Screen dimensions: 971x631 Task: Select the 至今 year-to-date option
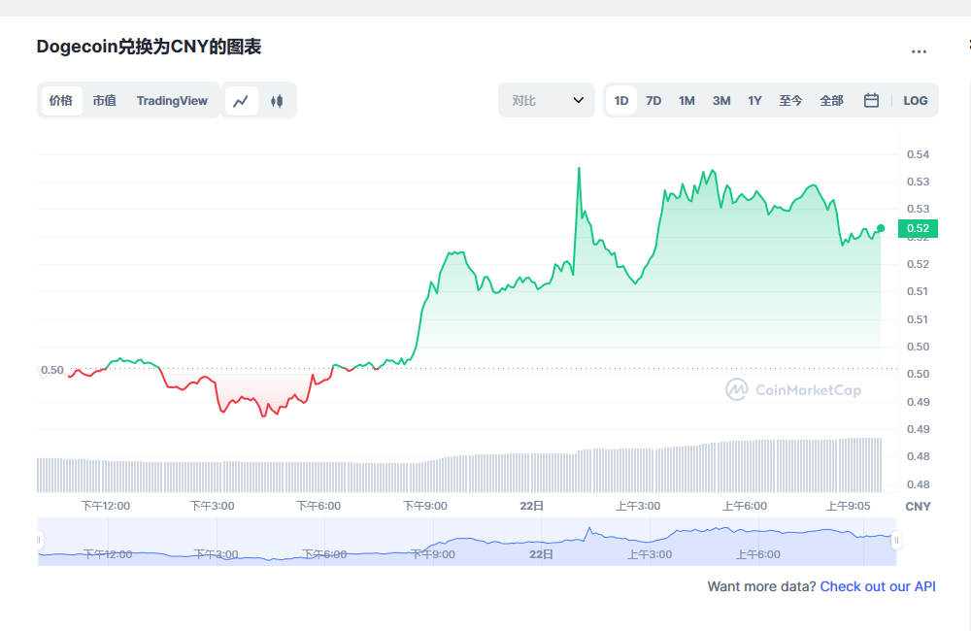pos(790,100)
